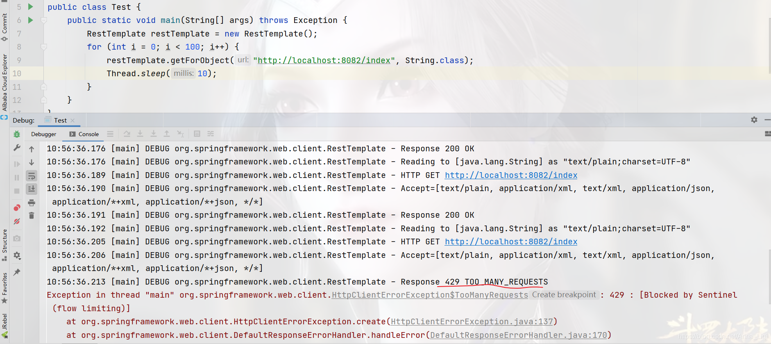
Task: Click 'Thread.sleep' call on line 10
Action: coord(136,73)
